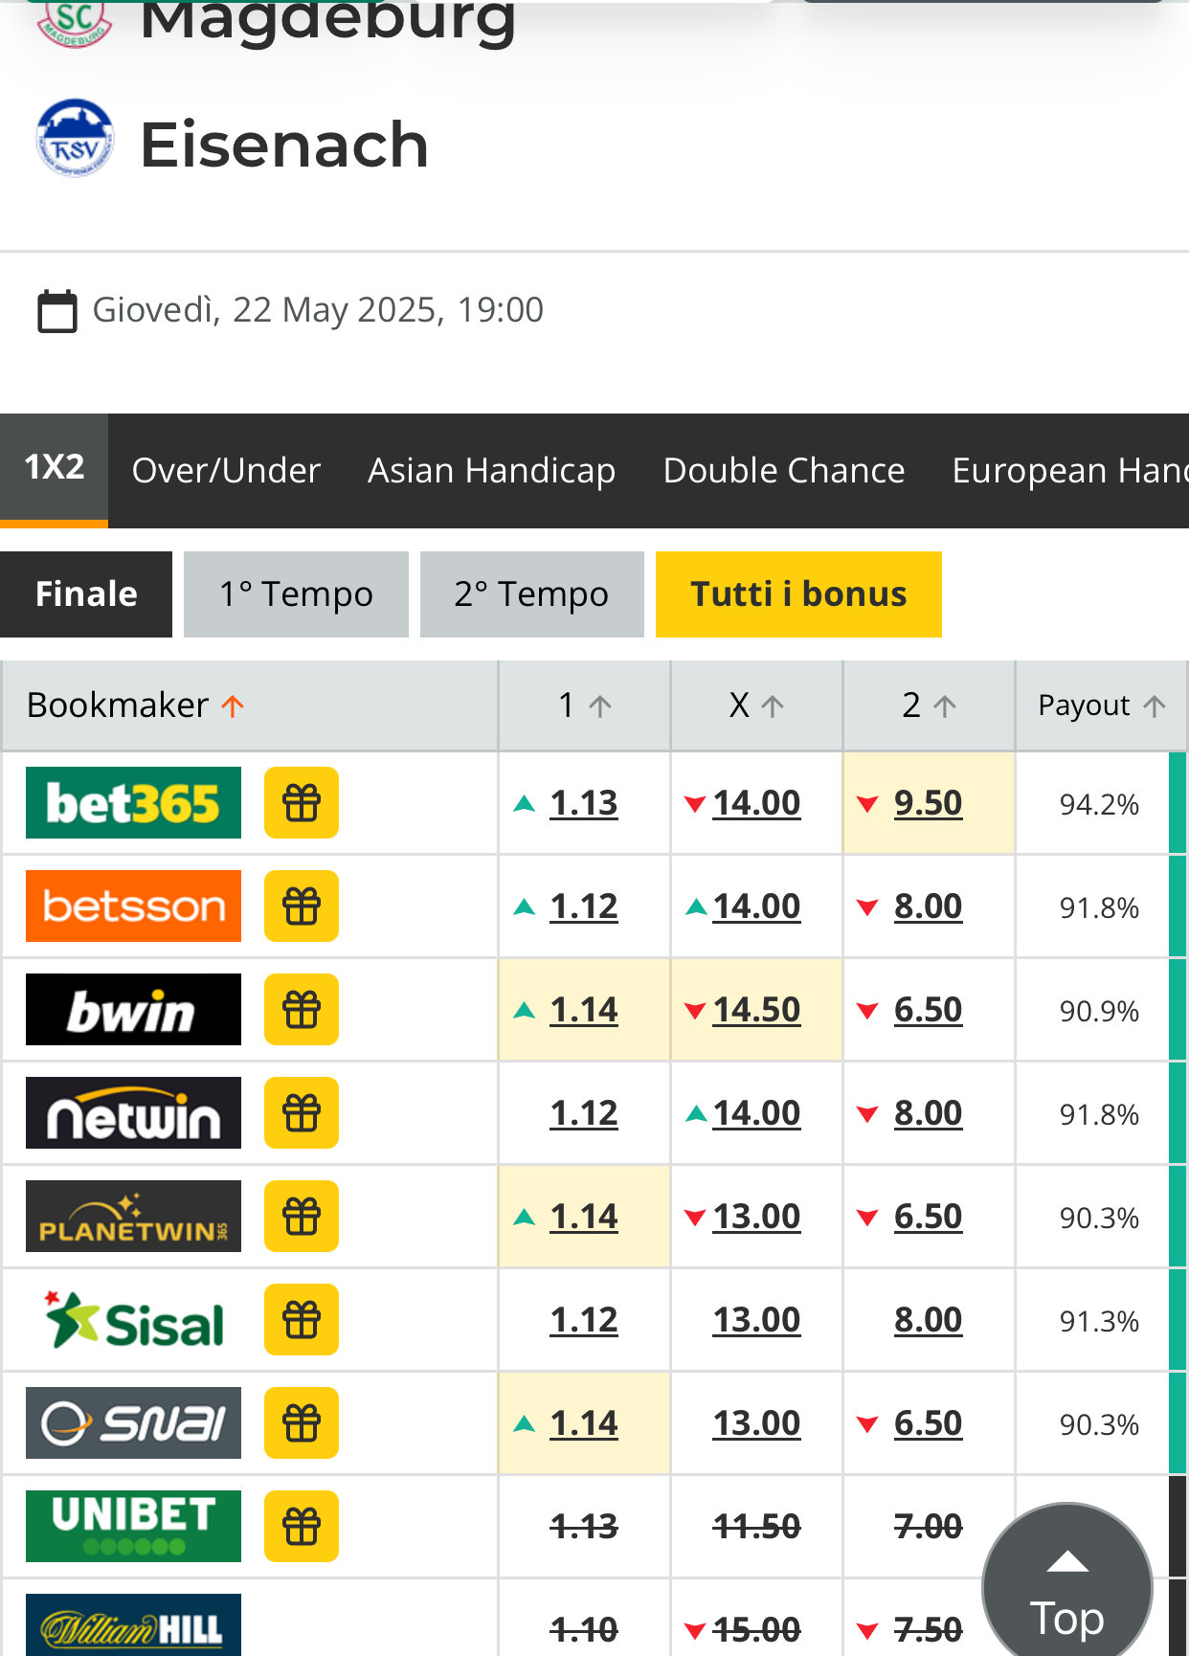Click the Tutti i bonus button

click(798, 594)
